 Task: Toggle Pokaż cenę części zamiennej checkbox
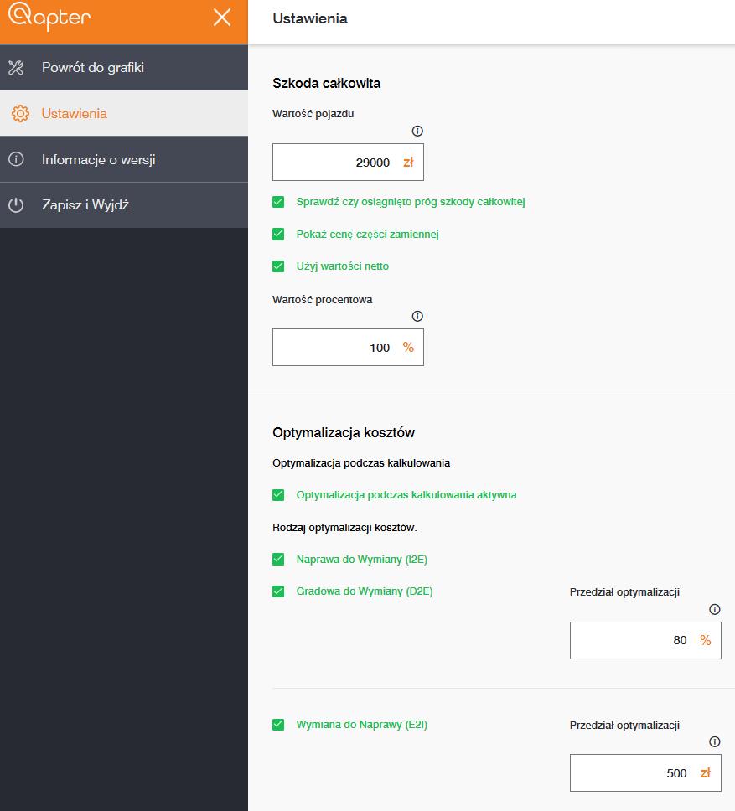coord(278,235)
